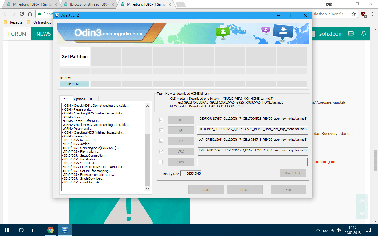Open the Windows Start menu
This screenshot has height=236, width=378.
point(7,230)
